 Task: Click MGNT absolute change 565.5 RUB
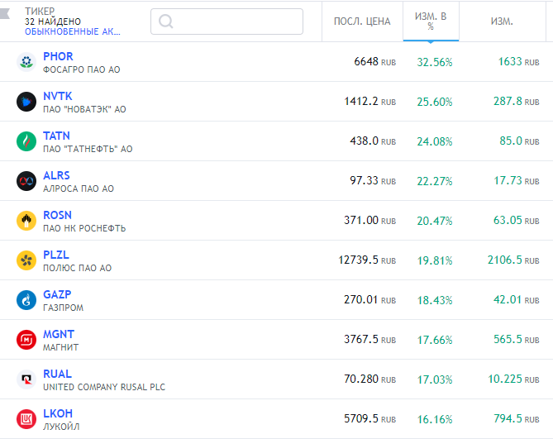point(517,340)
